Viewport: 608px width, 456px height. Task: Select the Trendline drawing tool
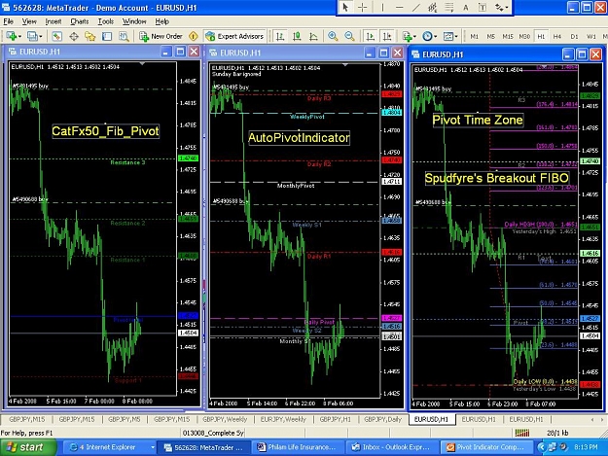click(x=415, y=7)
